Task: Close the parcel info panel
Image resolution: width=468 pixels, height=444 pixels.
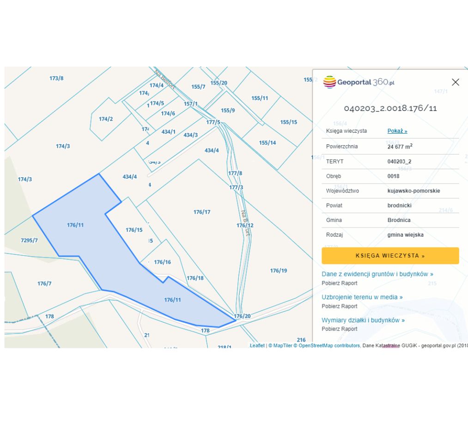Action: click(x=455, y=82)
